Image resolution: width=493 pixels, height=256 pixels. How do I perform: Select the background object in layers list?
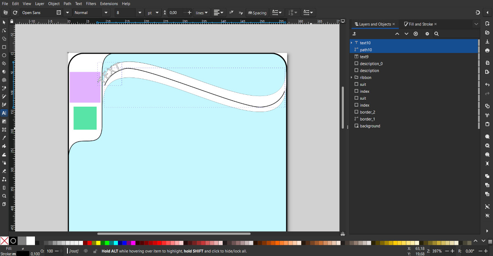[370, 126]
